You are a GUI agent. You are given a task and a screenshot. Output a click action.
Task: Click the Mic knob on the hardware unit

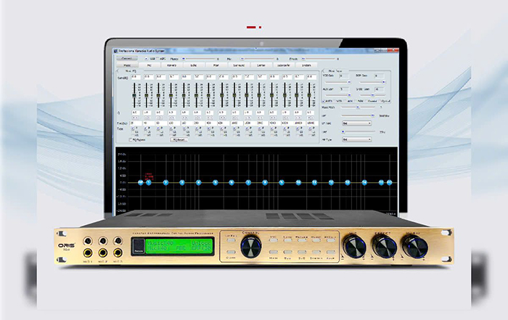coord(354,247)
